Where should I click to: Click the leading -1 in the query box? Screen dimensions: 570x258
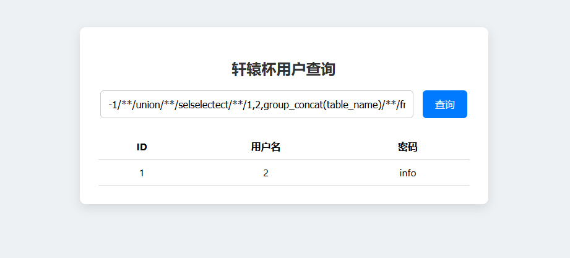[112, 105]
